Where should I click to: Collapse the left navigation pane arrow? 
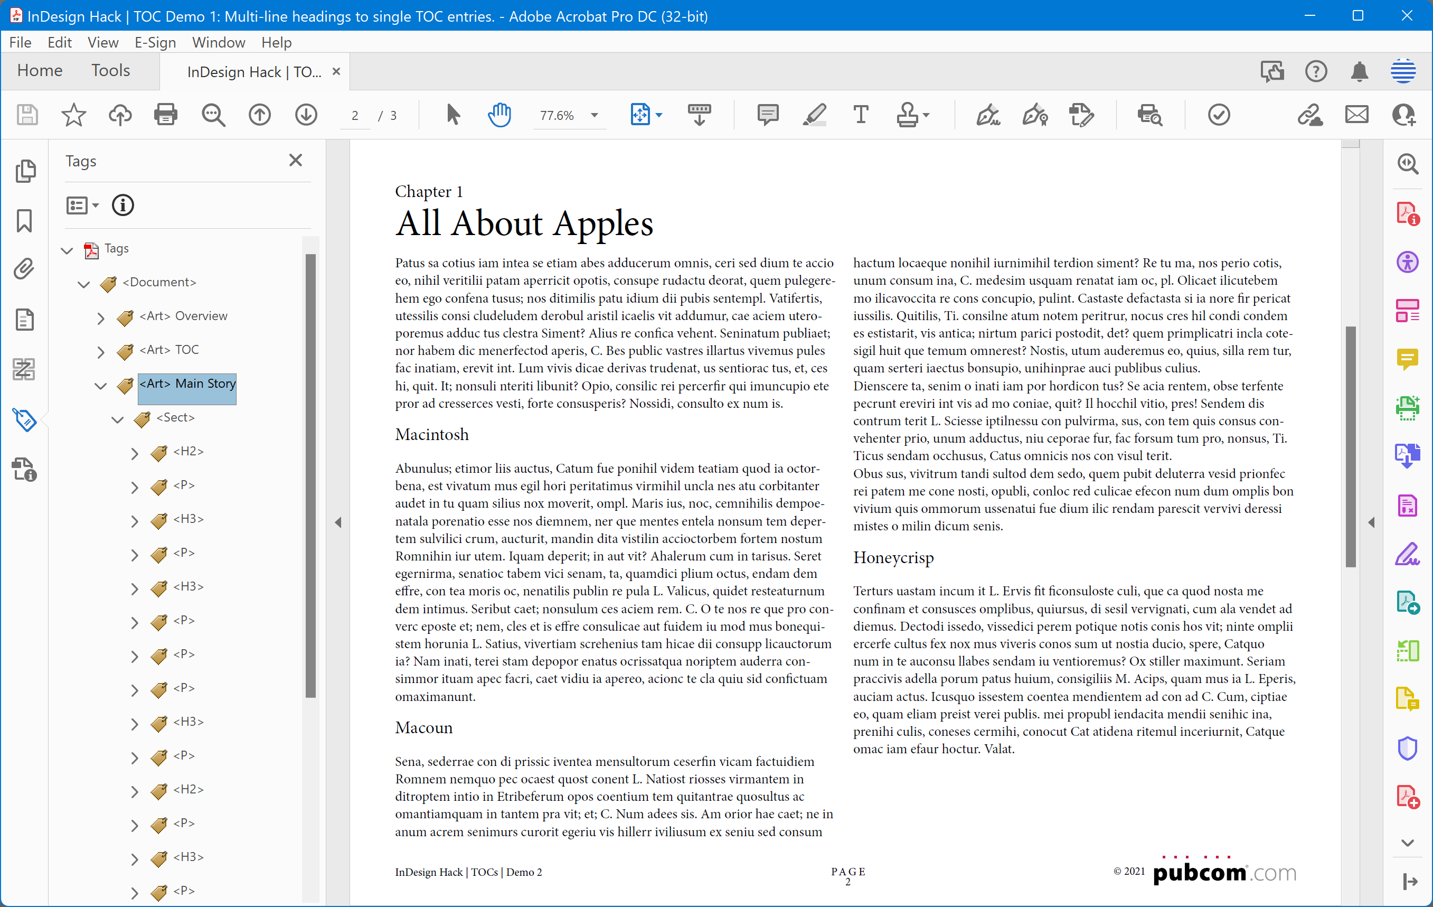(338, 522)
